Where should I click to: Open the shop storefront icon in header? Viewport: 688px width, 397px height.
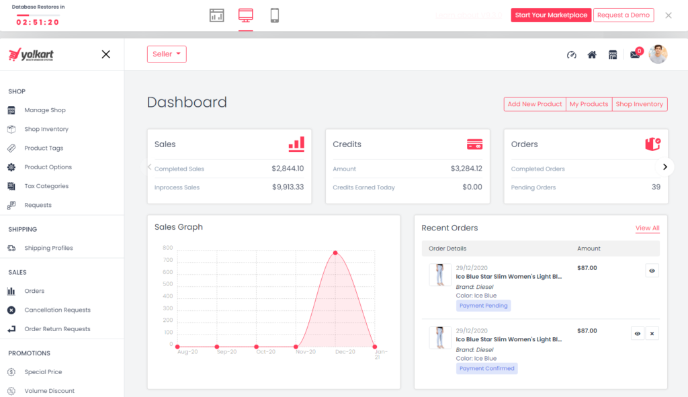click(613, 55)
